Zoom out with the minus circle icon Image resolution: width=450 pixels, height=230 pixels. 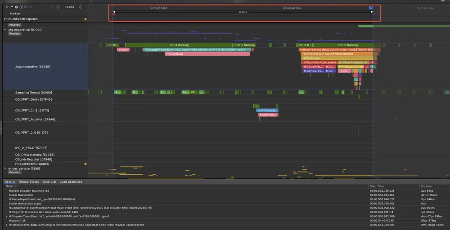(x=58, y=7)
